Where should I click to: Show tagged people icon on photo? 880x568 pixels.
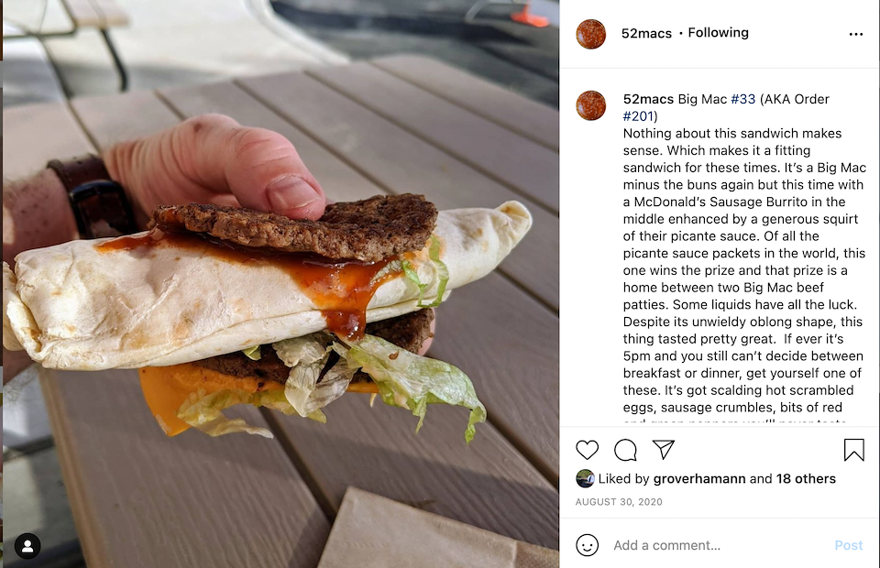coord(27,546)
